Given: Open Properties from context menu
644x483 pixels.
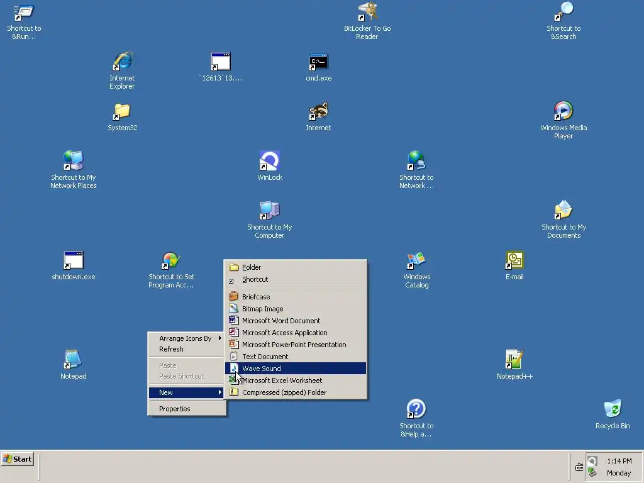Looking at the screenshot, I should (186, 409).
